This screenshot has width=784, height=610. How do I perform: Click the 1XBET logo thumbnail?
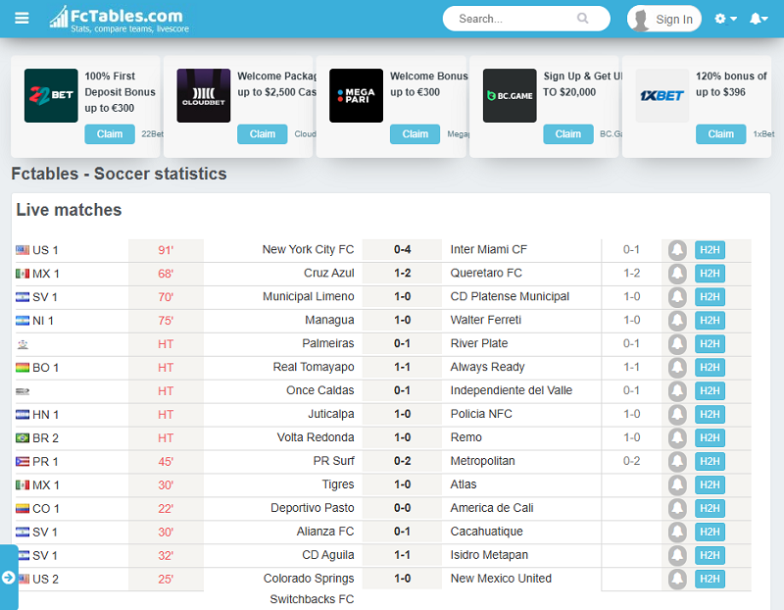point(662,95)
